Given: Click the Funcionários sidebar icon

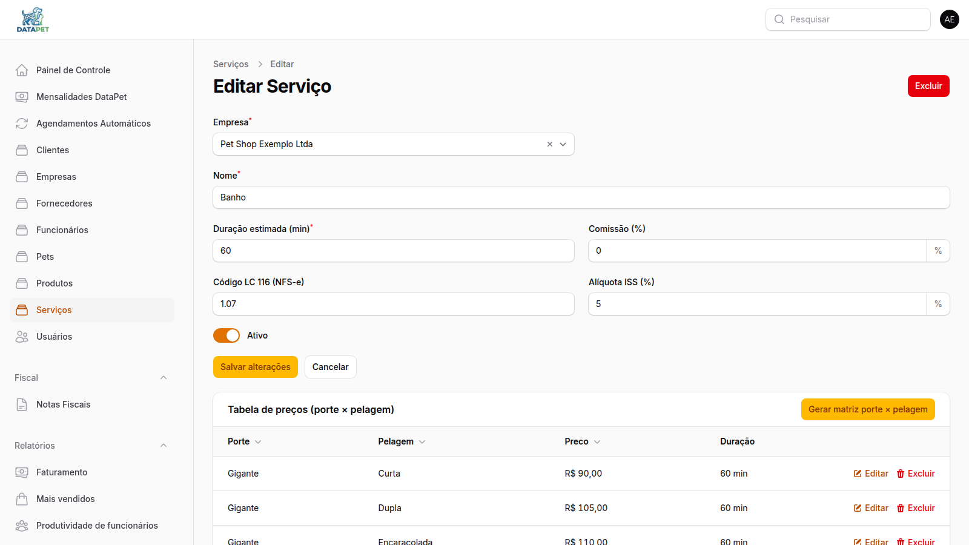Looking at the screenshot, I should [22, 230].
